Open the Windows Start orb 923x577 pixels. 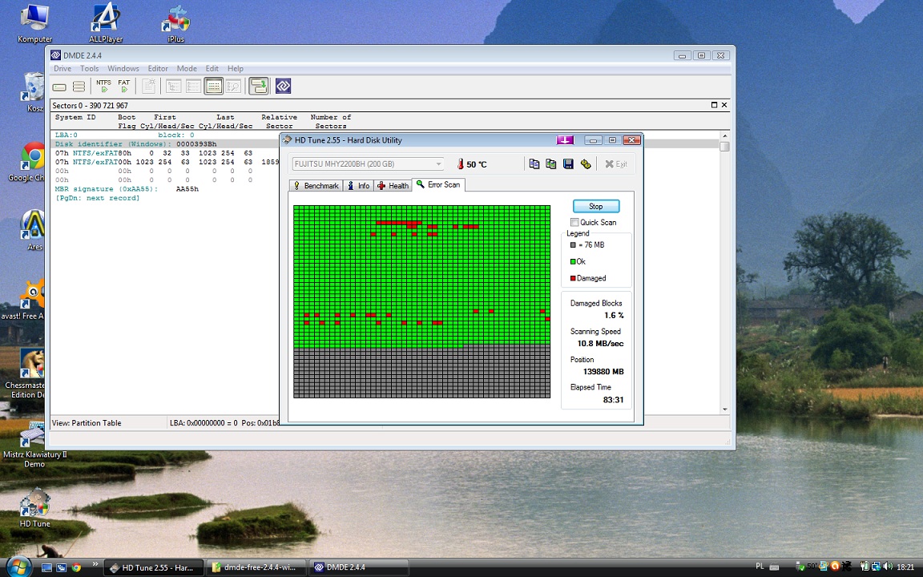click(x=18, y=567)
